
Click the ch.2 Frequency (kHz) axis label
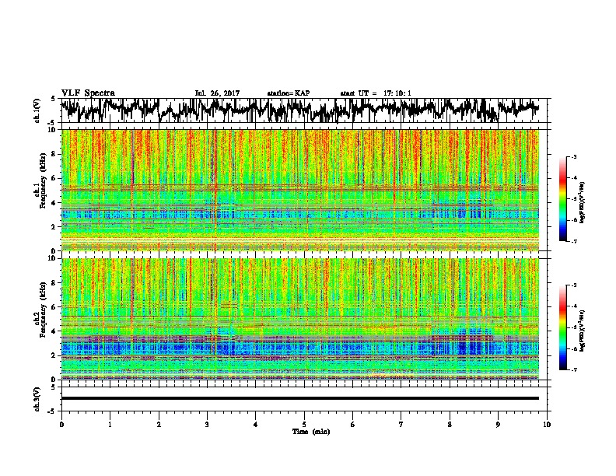point(39,309)
